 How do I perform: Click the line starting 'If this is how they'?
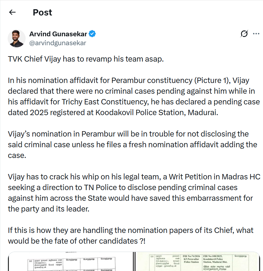tap(131, 230)
